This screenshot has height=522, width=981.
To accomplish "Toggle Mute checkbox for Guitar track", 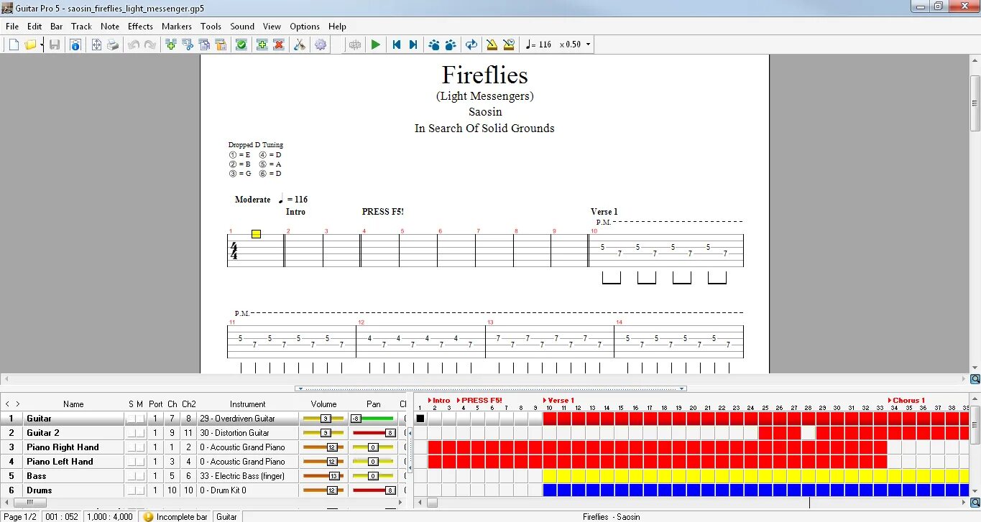I will point(140,419).
